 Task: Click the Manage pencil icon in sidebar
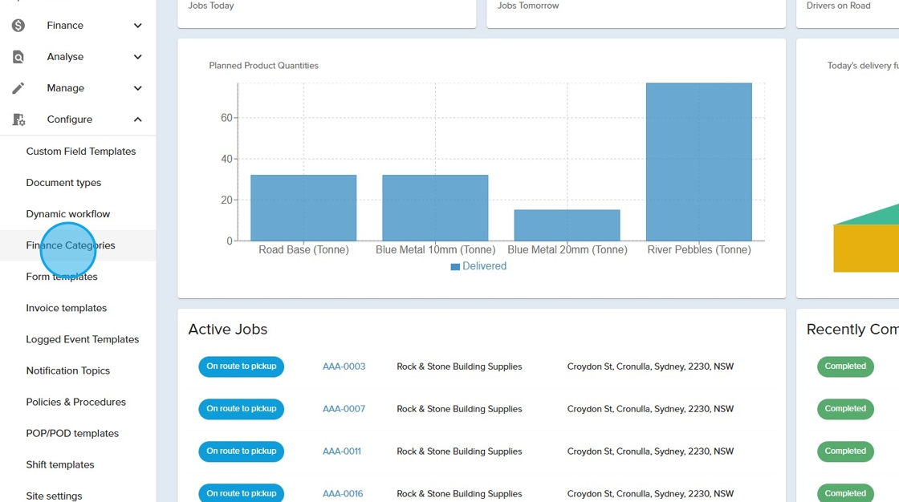(x=18, y=88)
